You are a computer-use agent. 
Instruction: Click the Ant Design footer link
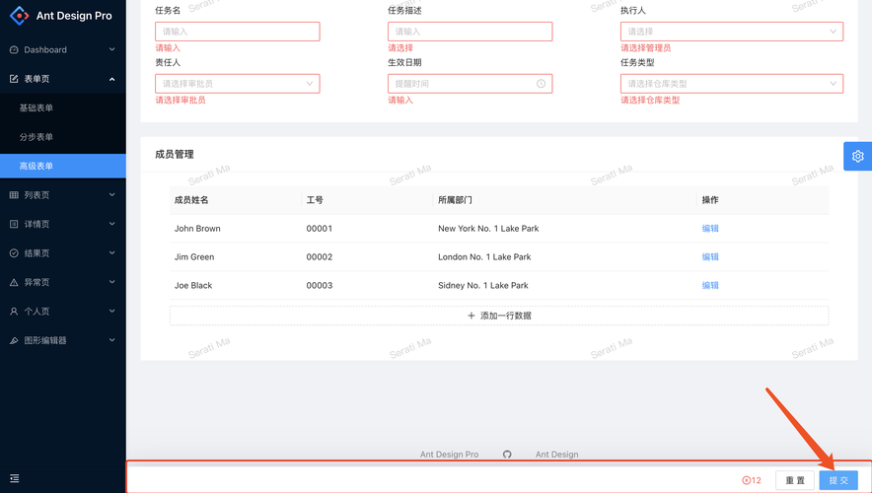click(556, 455)
